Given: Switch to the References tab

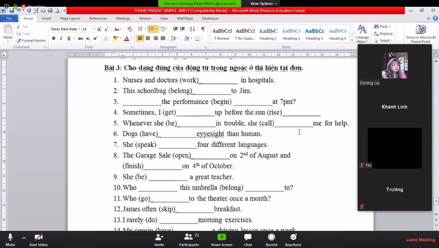Looking at the screenshot, I should 98,18.
